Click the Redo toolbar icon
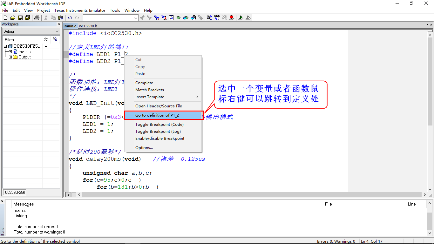The height and width of the screenshot is (244, 434). [77, 18]
